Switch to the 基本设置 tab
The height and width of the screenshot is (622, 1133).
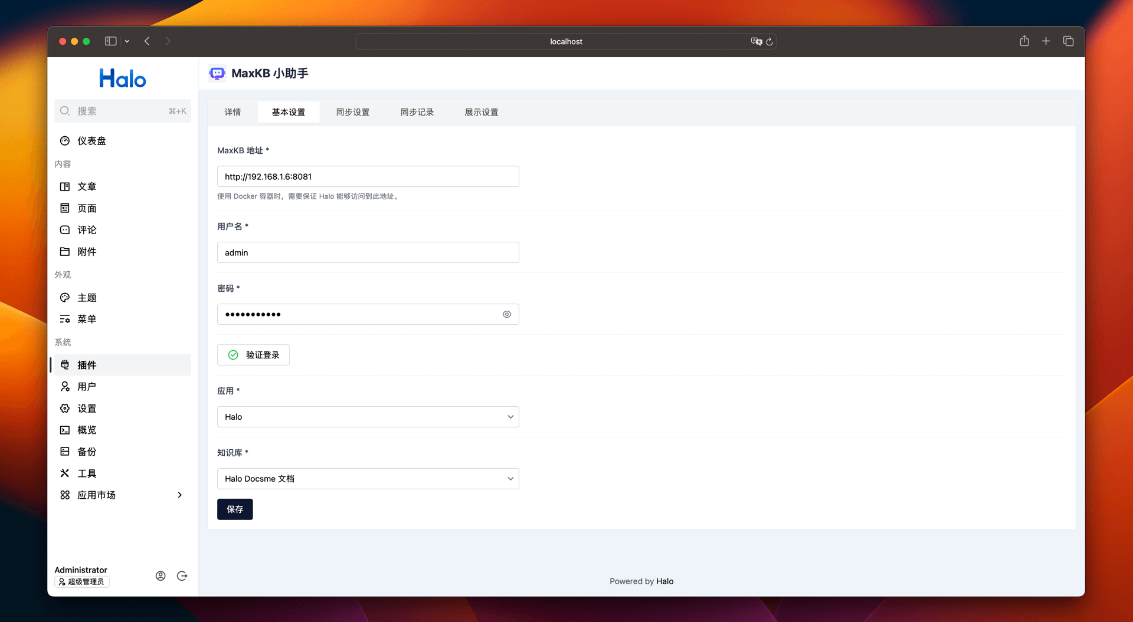pos(289,112)
